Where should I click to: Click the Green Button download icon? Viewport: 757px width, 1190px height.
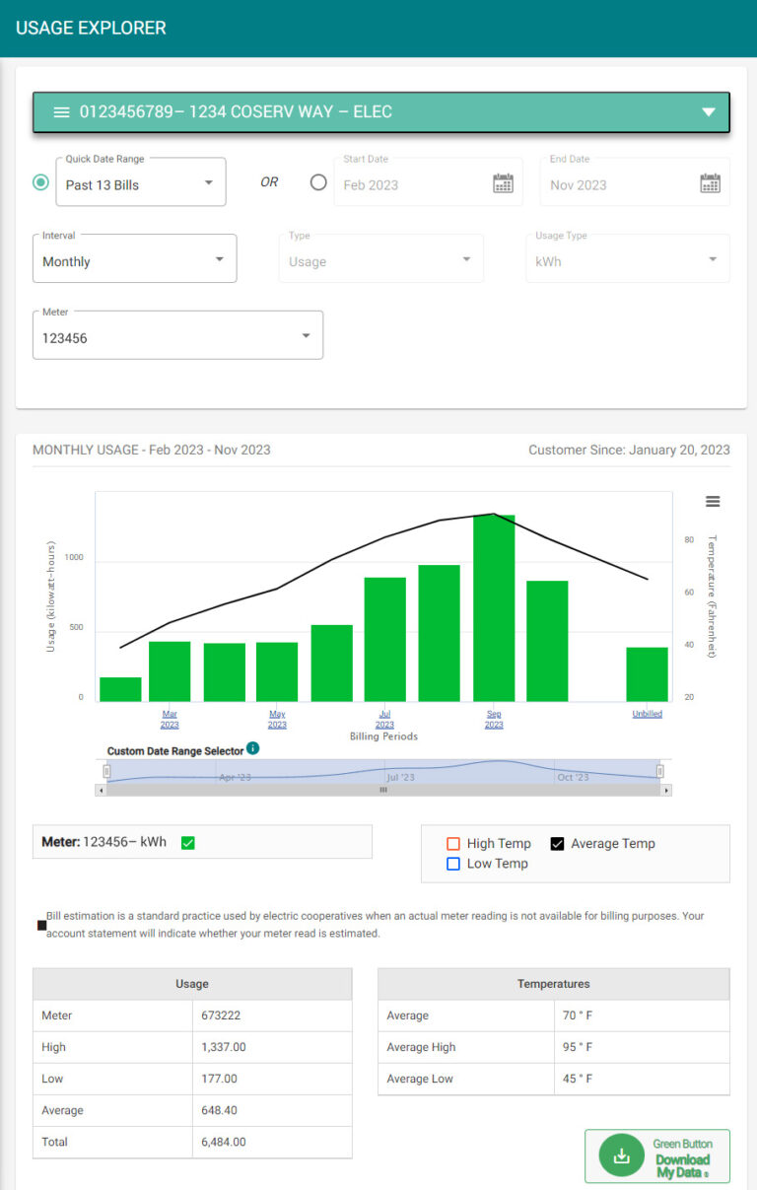pos(621,1156)
